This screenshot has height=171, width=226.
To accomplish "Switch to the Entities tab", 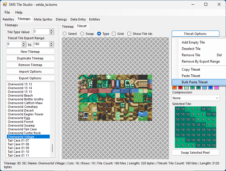I will 95,19.
